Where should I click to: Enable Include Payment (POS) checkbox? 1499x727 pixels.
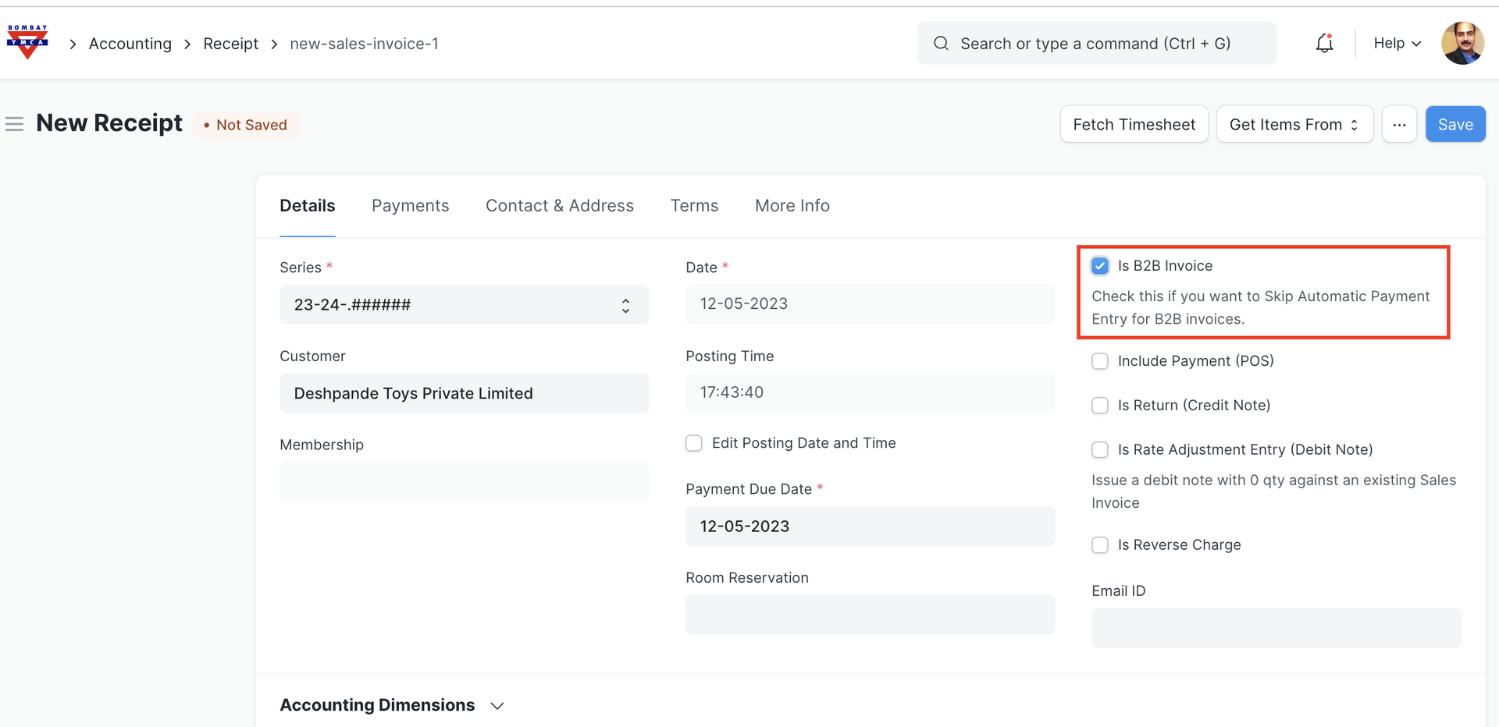tap(1100, 361)
